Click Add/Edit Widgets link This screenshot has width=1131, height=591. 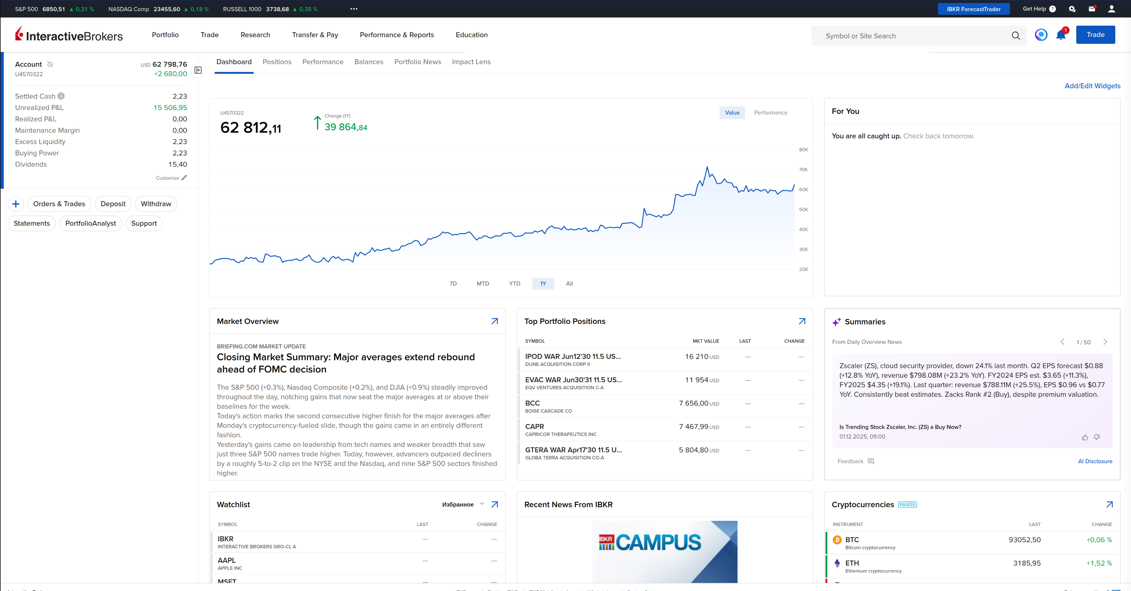[1092, 86]
